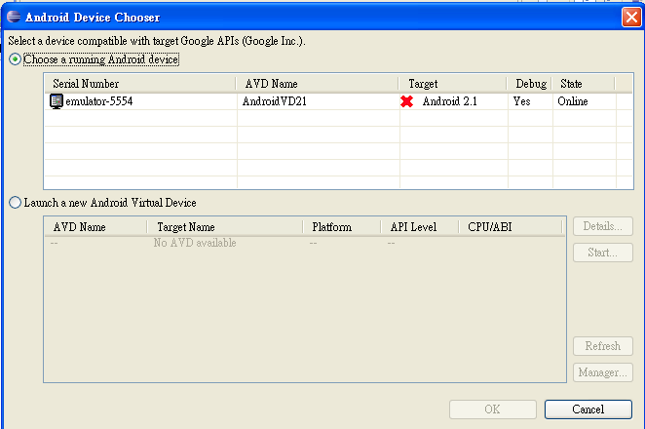
Task: Click the Cancel button
Action: [x=588, y=409]
